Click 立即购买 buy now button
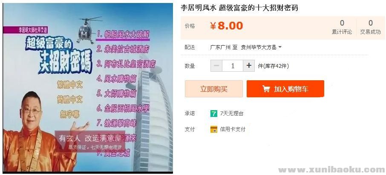Screen dimensions: 386x175 point(214,89)
